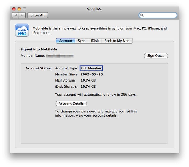Open Account Details

coord(71,104)
